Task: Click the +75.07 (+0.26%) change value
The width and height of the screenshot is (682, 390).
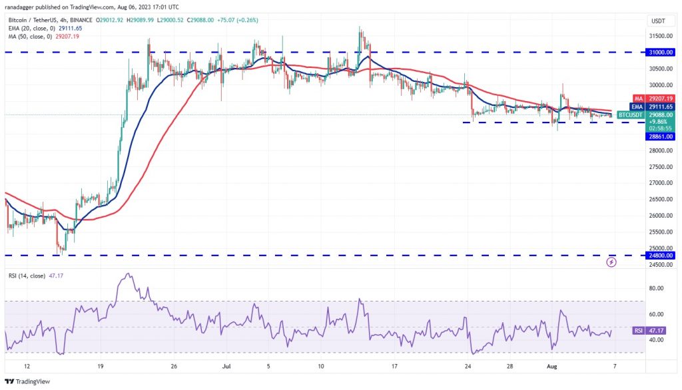Action: coord(238,20)
